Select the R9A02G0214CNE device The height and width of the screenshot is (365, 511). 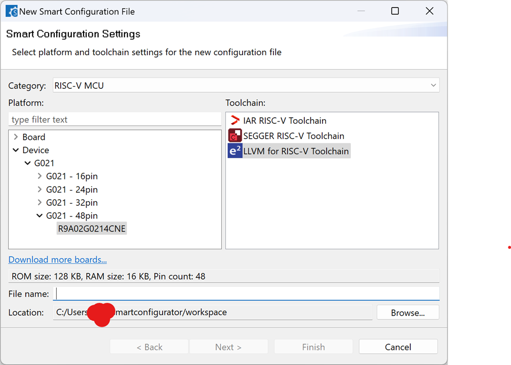click(92, 229)
